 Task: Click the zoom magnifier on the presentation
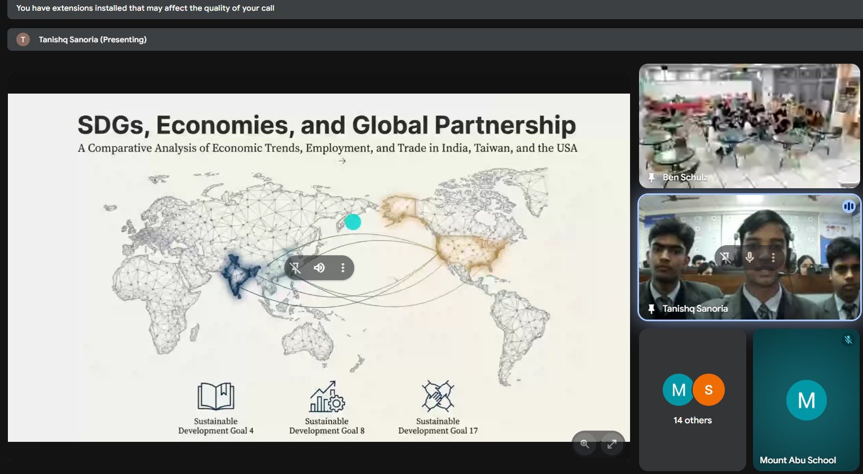pyautogui.click(x=585, y=444)
